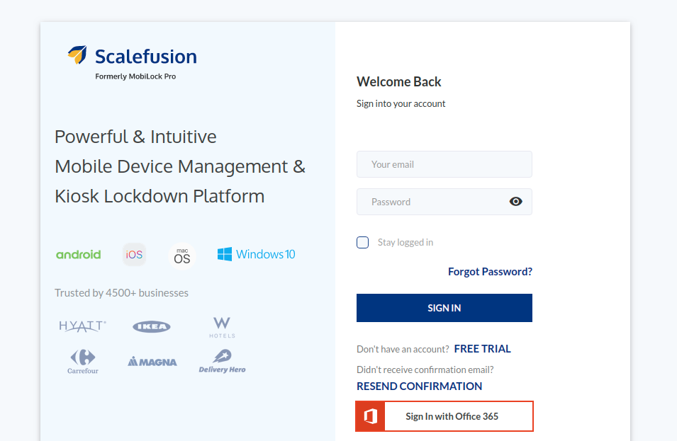Click 'Trusted by 4500+ businesses' text
677x441 pixels.
[121, 293]
